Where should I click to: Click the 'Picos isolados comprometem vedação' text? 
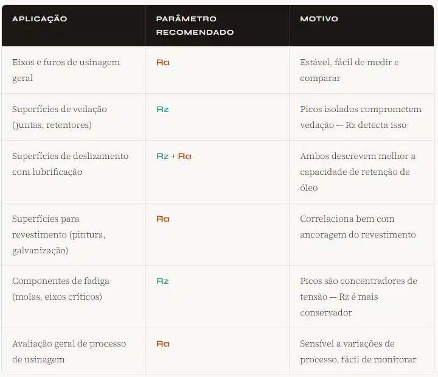coord(360,117)
